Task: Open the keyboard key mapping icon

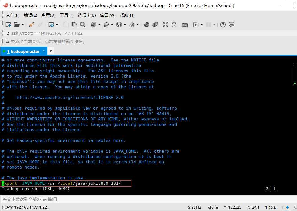Action: [185, 25]
